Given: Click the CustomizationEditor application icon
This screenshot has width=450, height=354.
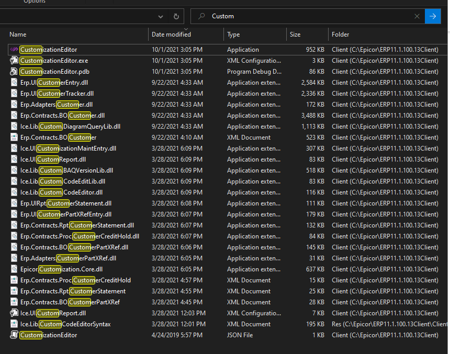Looking at the screenshot, I should [x=14, y=50].
